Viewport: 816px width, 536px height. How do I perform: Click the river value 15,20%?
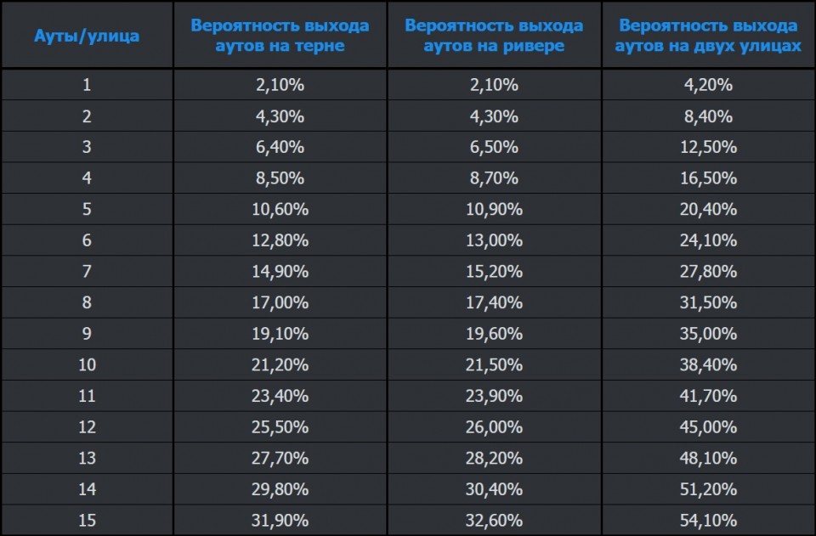(x=494, y=272)
